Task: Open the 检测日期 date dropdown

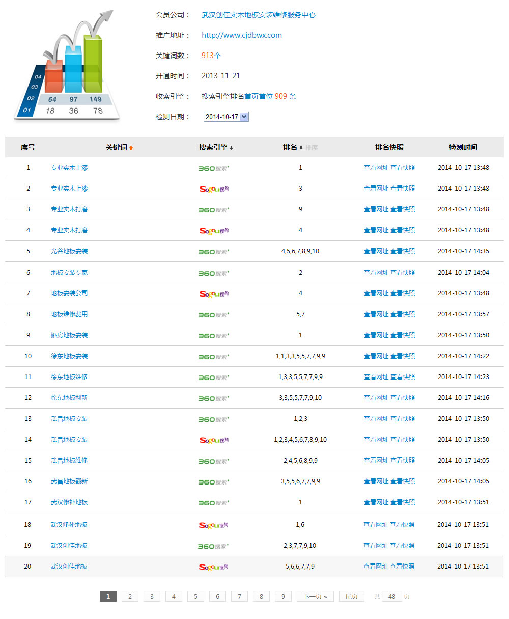Action: click(226, 117)
